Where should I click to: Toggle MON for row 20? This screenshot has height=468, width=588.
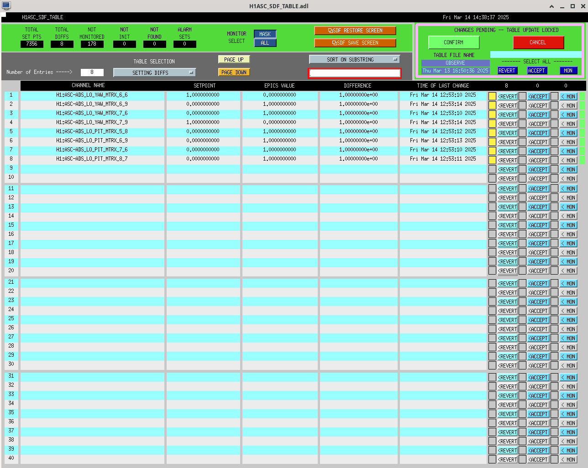click(x=569, y=271)
